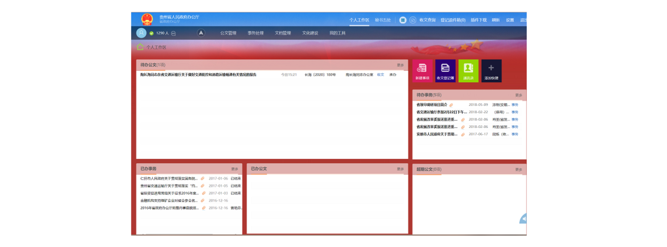Screen dimensions: 667x247
Task: Open the 收文登记簿 purple tile
Action: pyautogui.click(x=445, y=71)
